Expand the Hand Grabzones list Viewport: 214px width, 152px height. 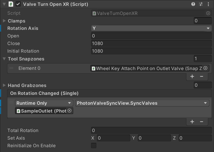pyautogui.click(x=4, y=85)
